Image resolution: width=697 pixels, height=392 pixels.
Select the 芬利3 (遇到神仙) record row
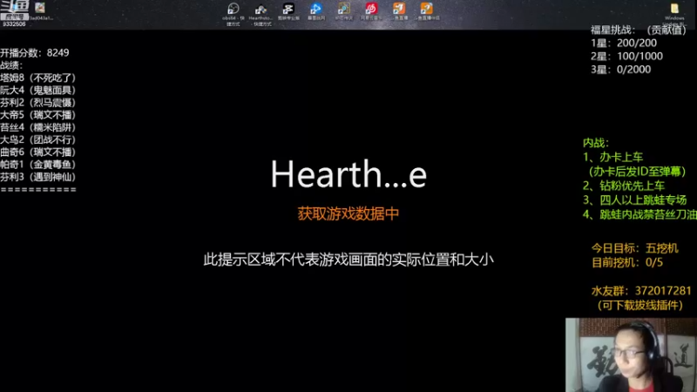click(x=38, y=177)
